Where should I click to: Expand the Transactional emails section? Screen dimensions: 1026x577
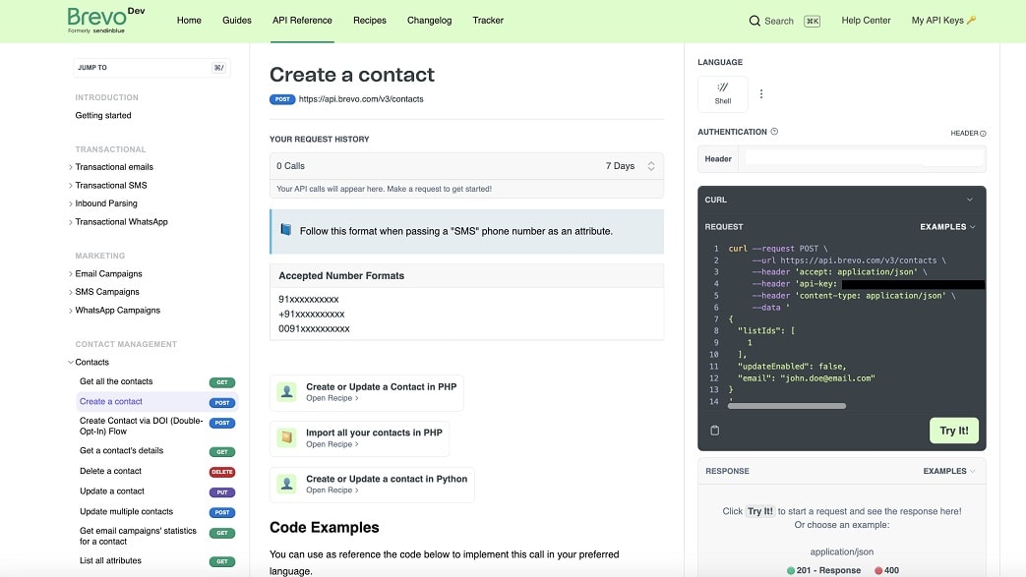114,167
